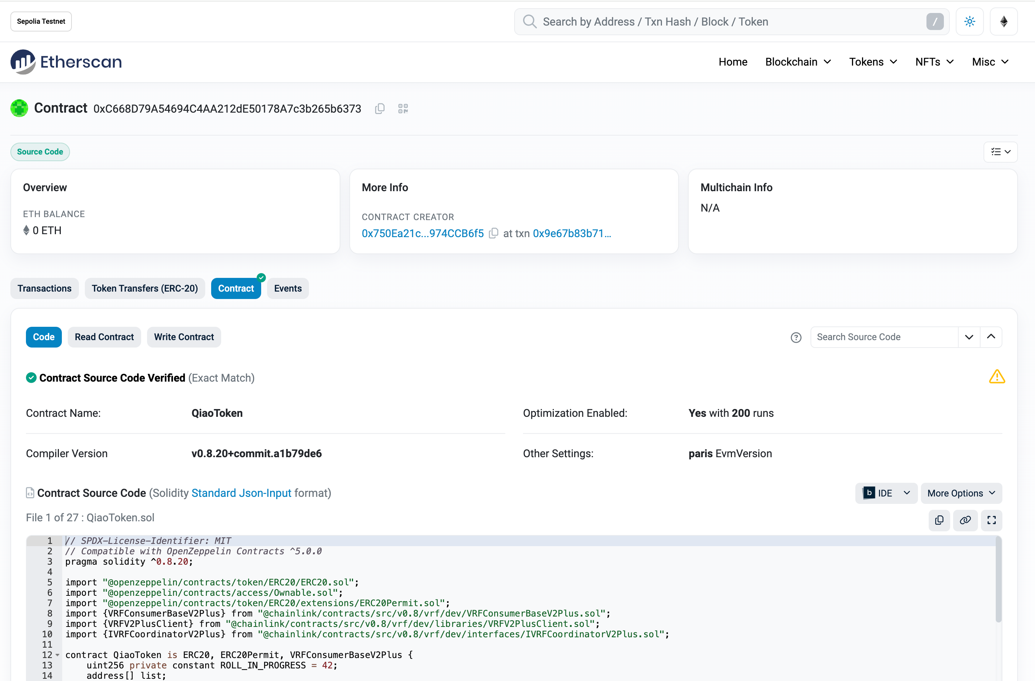The height and width of the screenshot is (681, 1035).
Task: Jump to previous source code search result
Action: [x=991, y=337]
